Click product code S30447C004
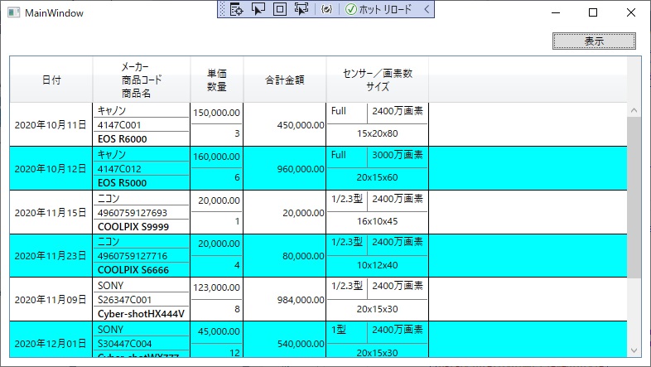Image resolution: width=651 pixels, height=367 pixels. 124,344
